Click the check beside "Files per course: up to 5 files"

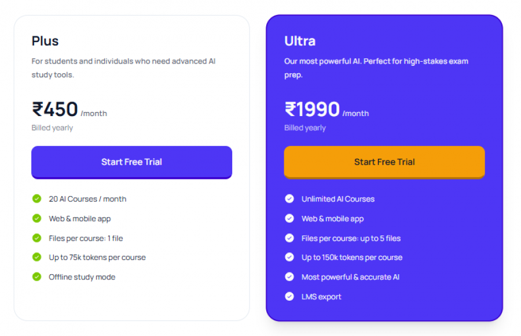[289, 238]
